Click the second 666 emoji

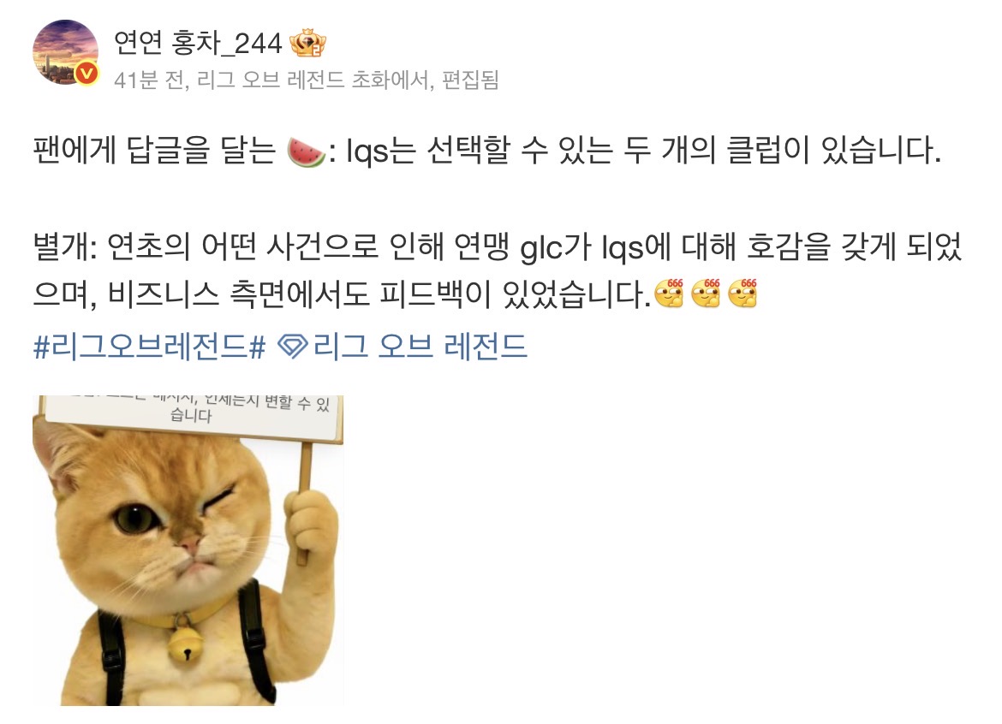(706, 293)
